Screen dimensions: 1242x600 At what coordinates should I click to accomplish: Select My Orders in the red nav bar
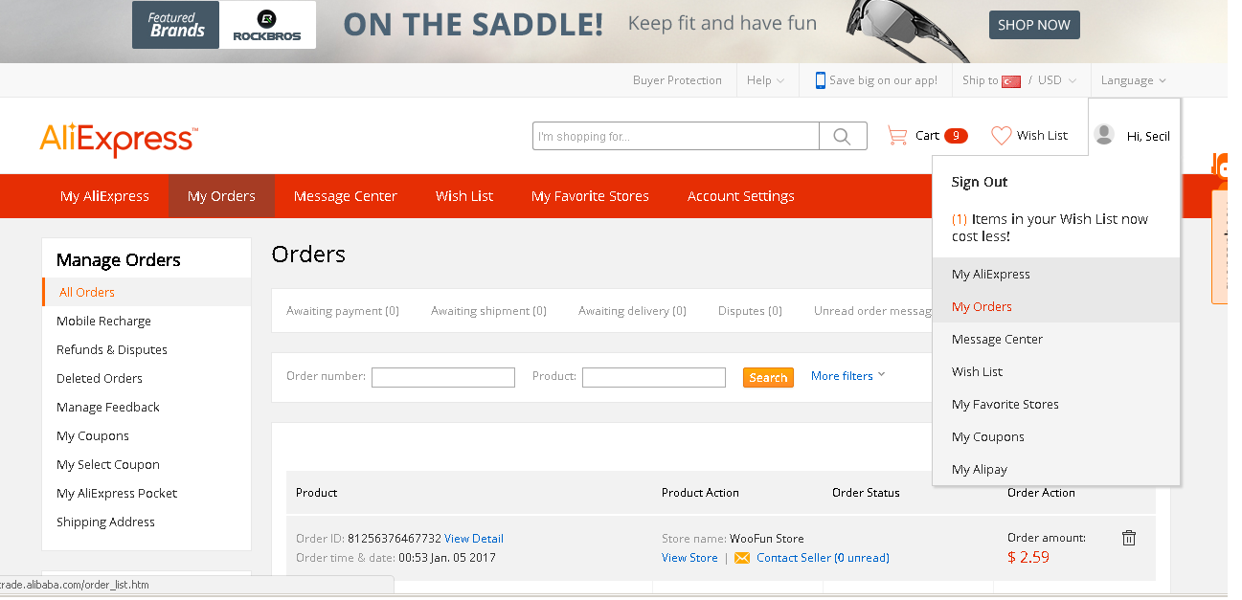click(x=221, y=196)
